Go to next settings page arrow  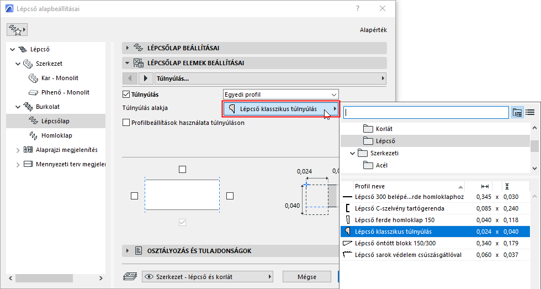coord(146,78)
